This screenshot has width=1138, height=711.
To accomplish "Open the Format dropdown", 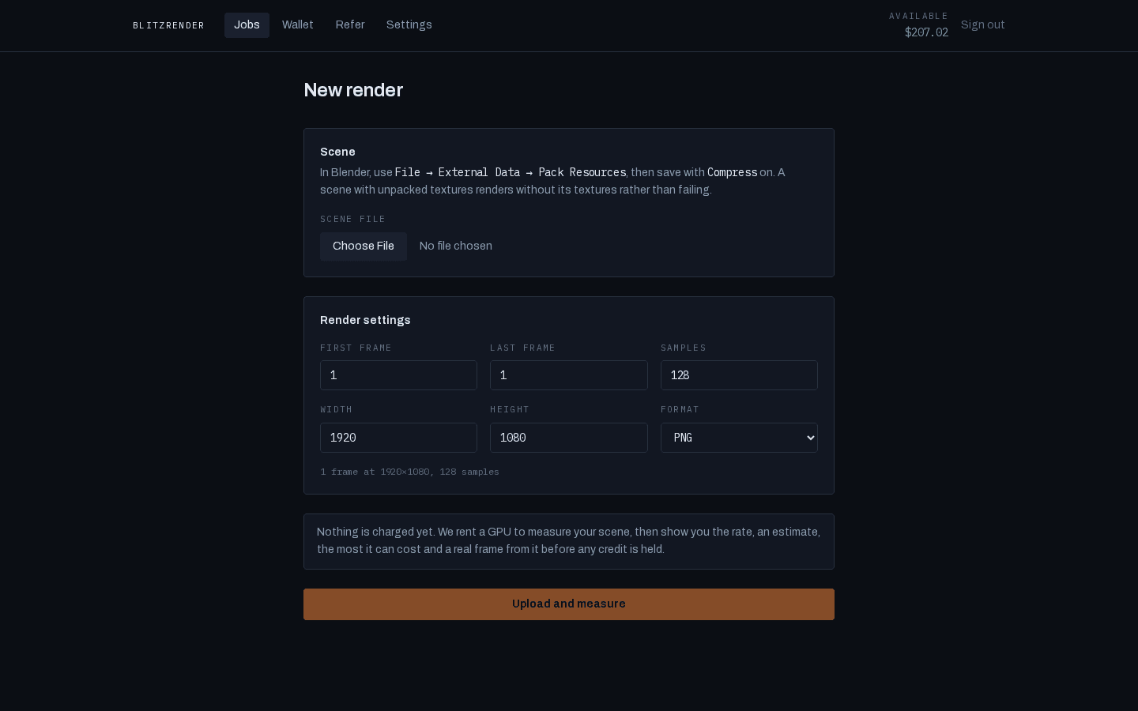I will click(x=739, y=438).
